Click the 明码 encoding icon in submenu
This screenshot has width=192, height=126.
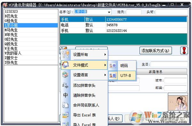[x=113, y=66]
